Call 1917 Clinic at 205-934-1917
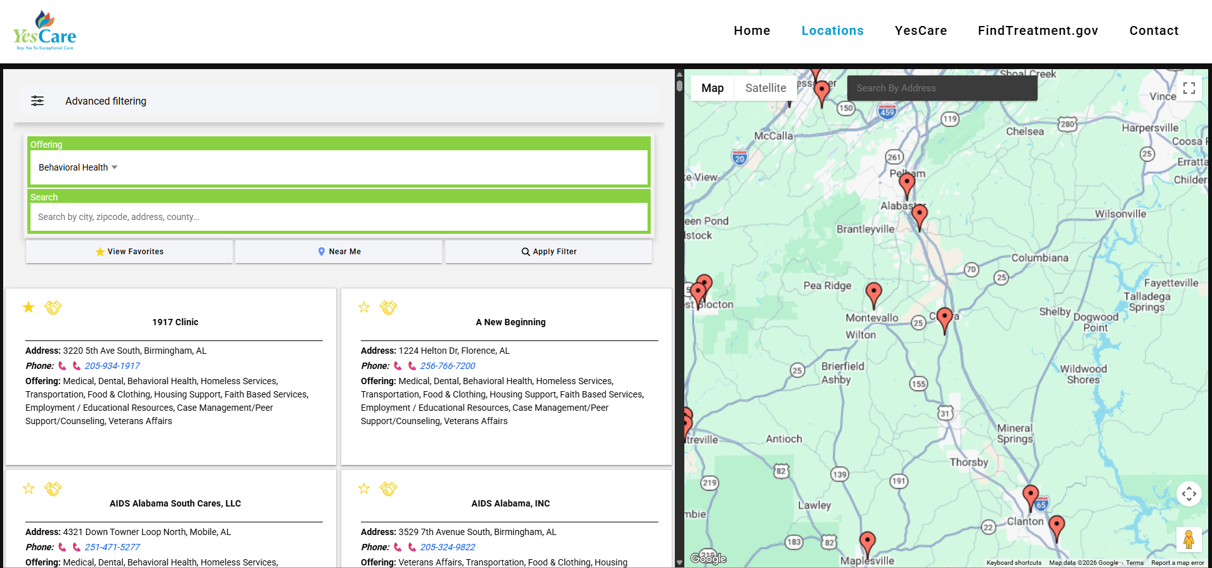This screenshot has width=1212, height=568. [x=112, y=366]
